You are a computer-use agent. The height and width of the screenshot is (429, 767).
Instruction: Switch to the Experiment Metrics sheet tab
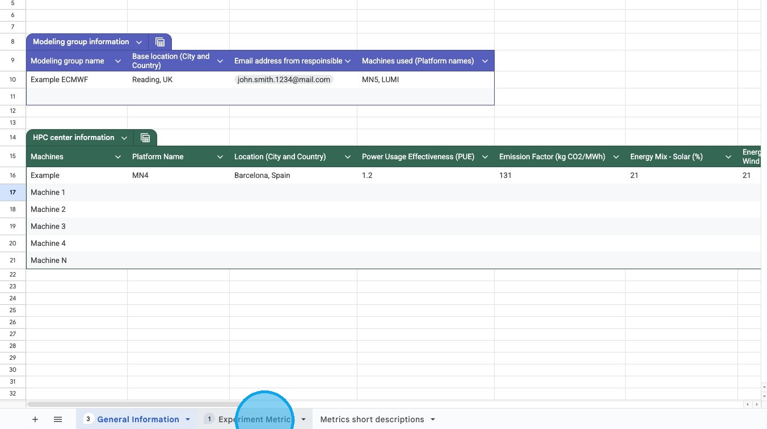click(x=254, y=419)
